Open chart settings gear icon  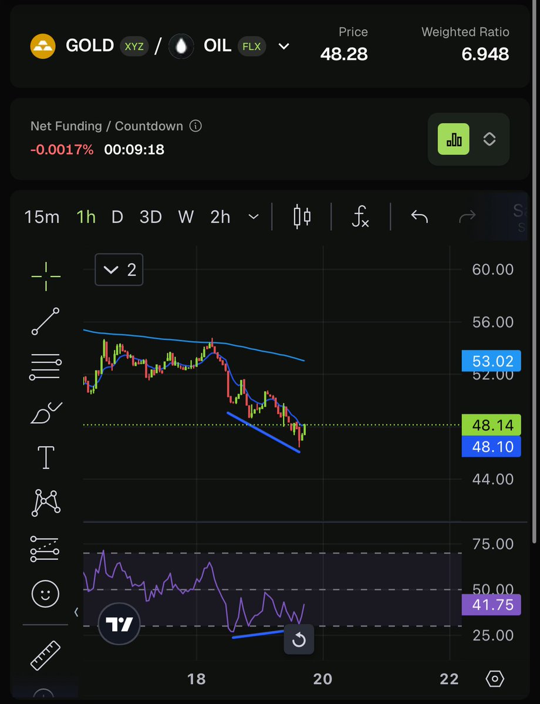[x=495, y=678]
